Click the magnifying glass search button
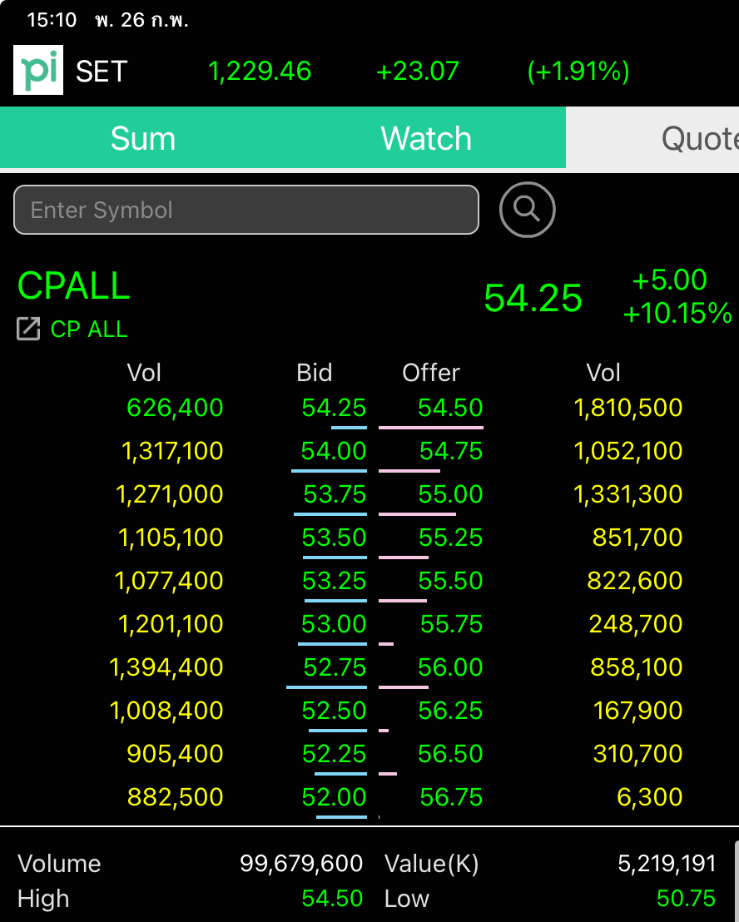 click(527, 210)
